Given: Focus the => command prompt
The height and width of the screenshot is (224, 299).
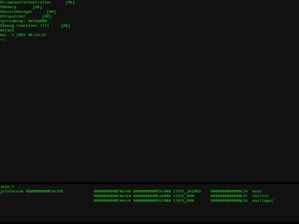Looking at the screenshot, I should tap(2, 40).
